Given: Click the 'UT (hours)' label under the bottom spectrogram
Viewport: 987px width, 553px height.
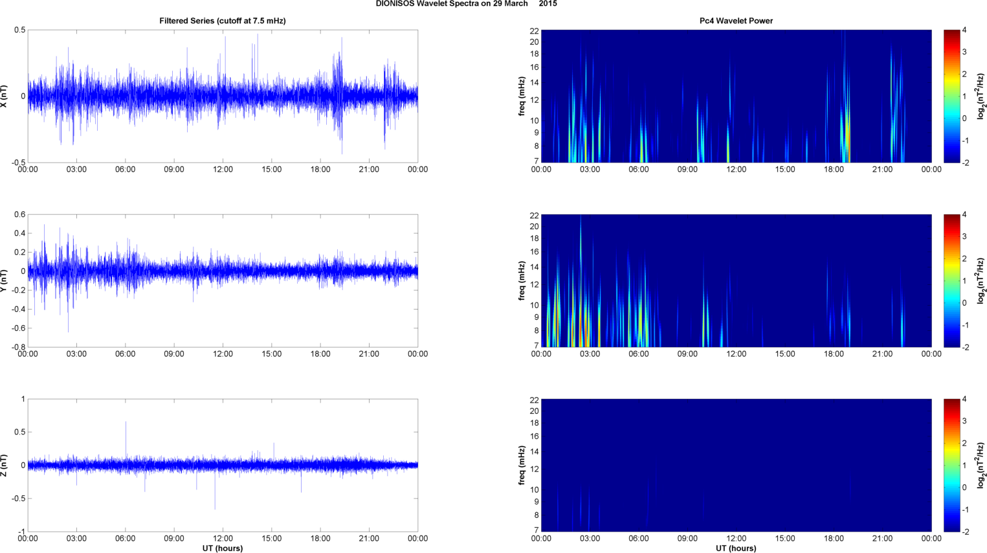Looking at the screenshot, I should coord(736,548).
